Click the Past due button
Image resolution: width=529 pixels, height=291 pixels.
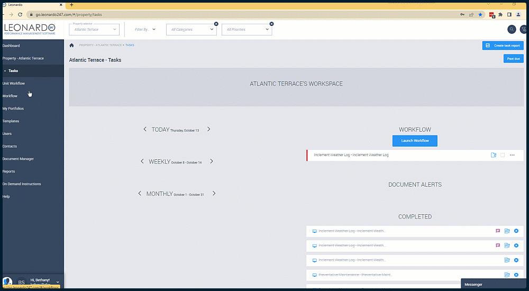pos(513,59)
